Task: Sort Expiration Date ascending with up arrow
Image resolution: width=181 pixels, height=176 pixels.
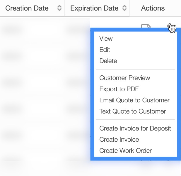Action: (124, 6)
